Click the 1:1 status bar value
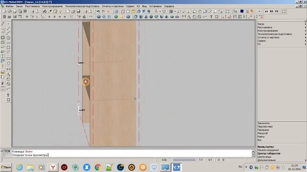The height and width of the screenshot is (172, 307). point(201,160)
